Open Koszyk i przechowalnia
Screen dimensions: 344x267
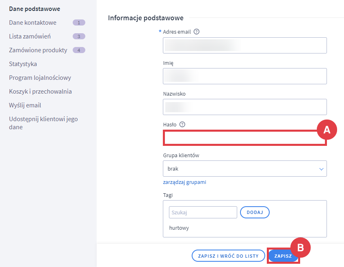[x=40, y=92]
